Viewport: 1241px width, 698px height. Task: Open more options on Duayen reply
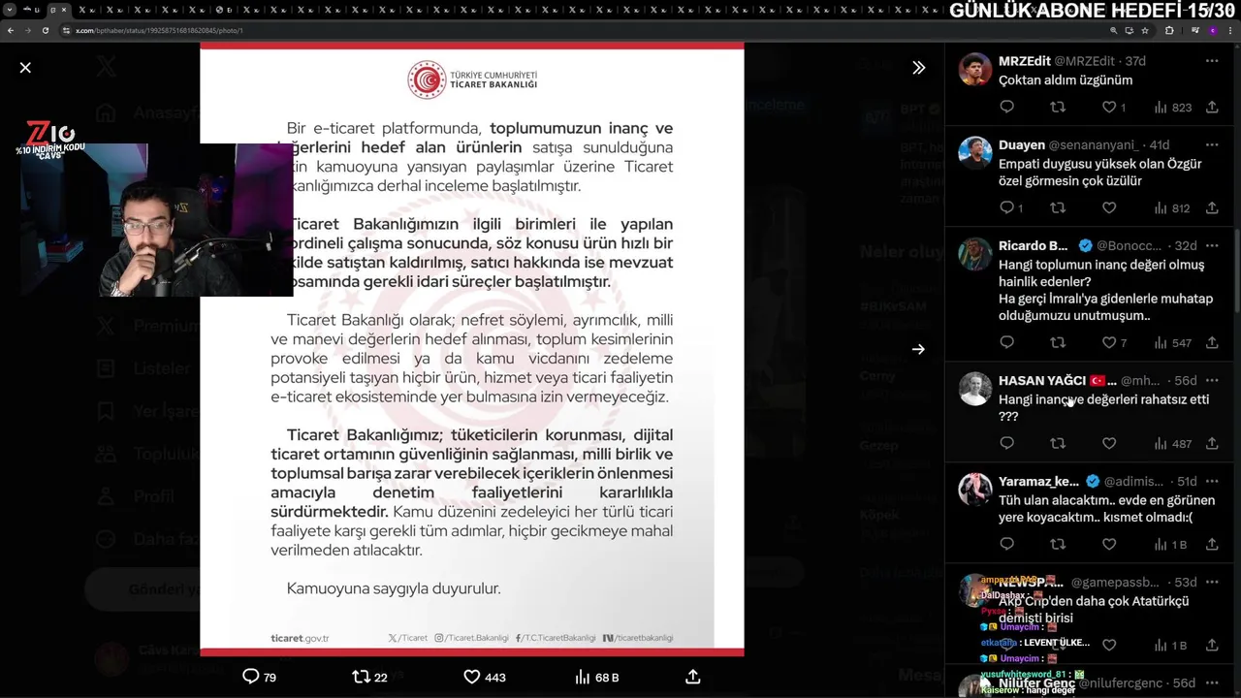(1212, 144)
